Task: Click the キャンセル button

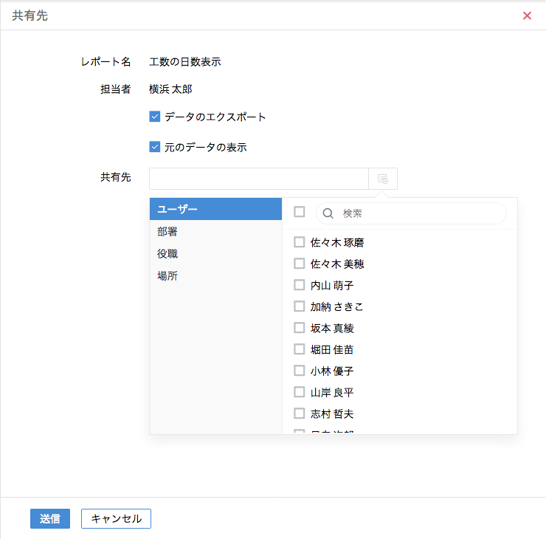Action: [x=116, y=518]
